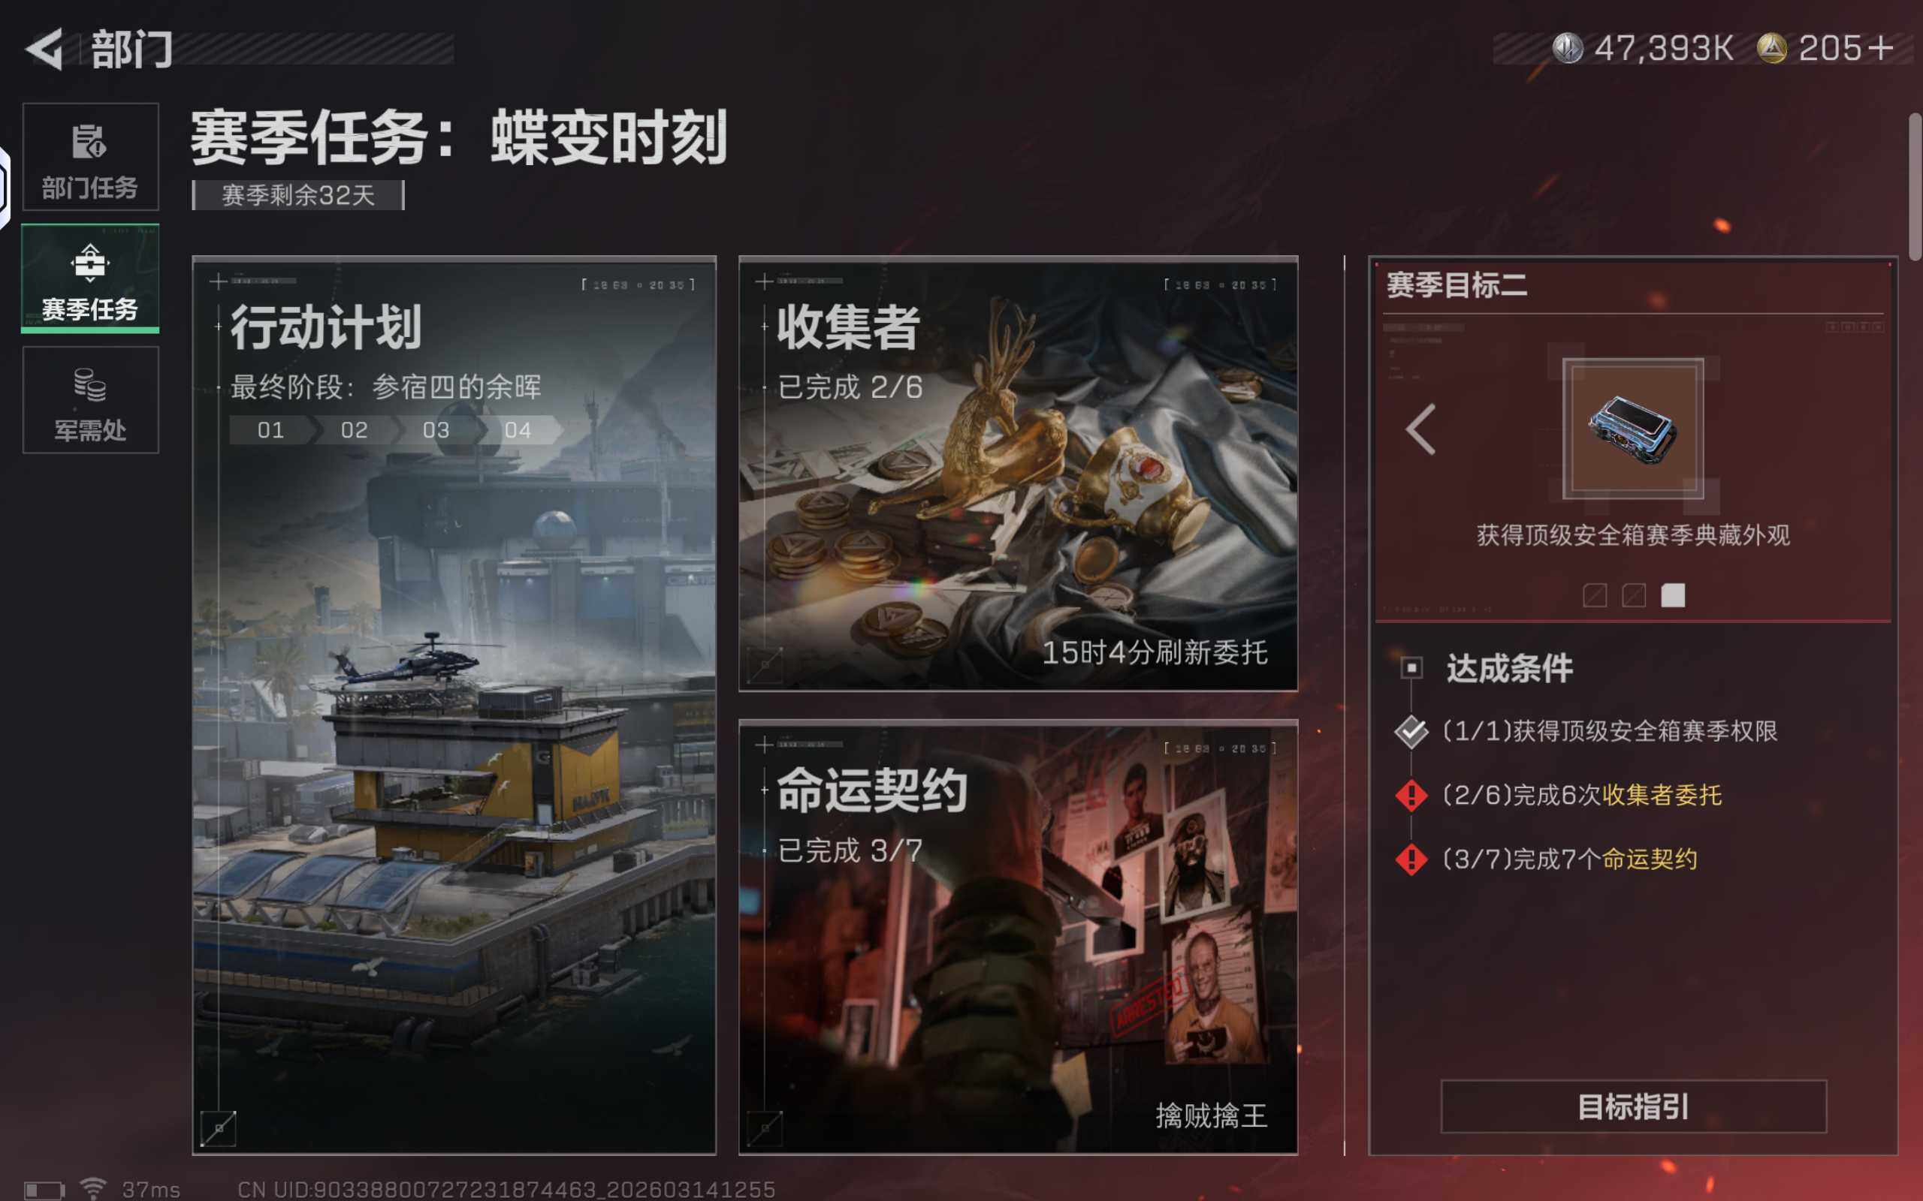Viewport: 1923px width, 1201px height.
Task: Open the 军需处 sidebar section
Action: click(91, 399)
